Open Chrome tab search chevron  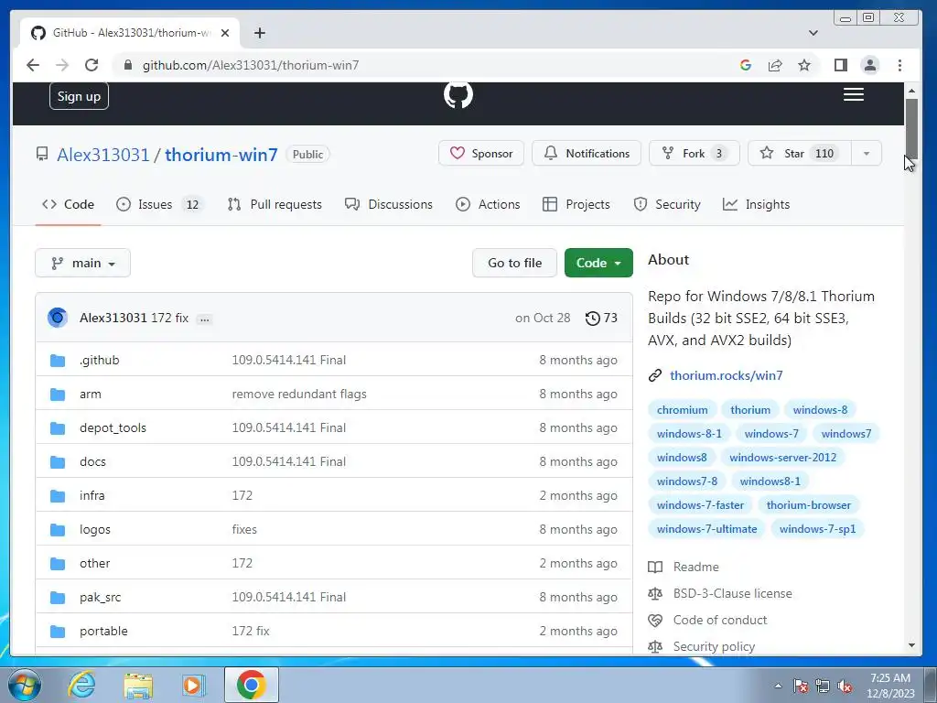tap(813, 33)
